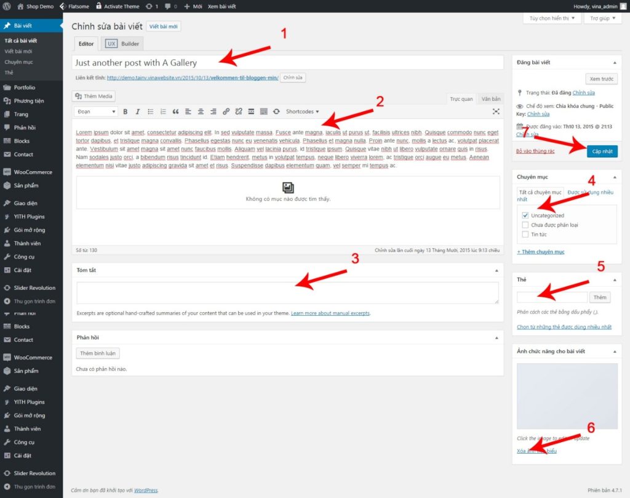Viewport: 630px width, 498px height.
Task: Click the Thêm Media button
Action: tap(94, 96)
